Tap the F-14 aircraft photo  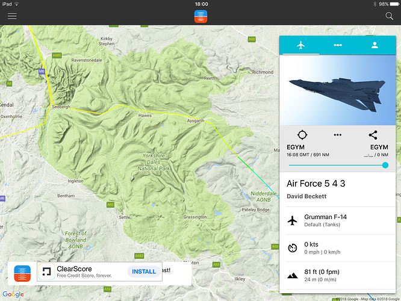click(x=338, y=90)
